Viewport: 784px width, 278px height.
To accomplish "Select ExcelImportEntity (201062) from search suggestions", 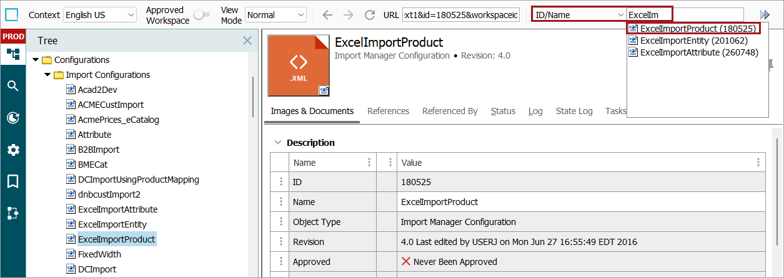I will pos(693,41).
